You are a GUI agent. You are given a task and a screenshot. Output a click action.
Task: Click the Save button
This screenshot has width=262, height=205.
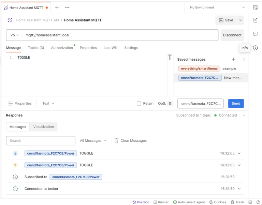point(226,20)
